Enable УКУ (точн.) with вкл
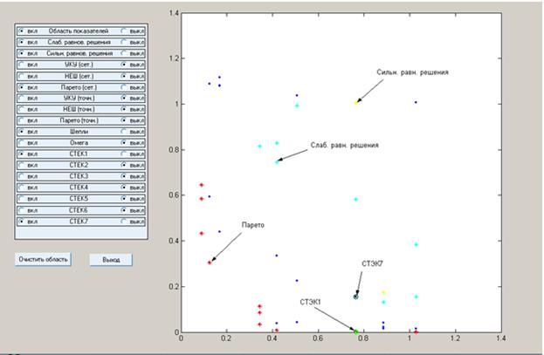Viewport: 544px width, 355px height. coord(22,99)
